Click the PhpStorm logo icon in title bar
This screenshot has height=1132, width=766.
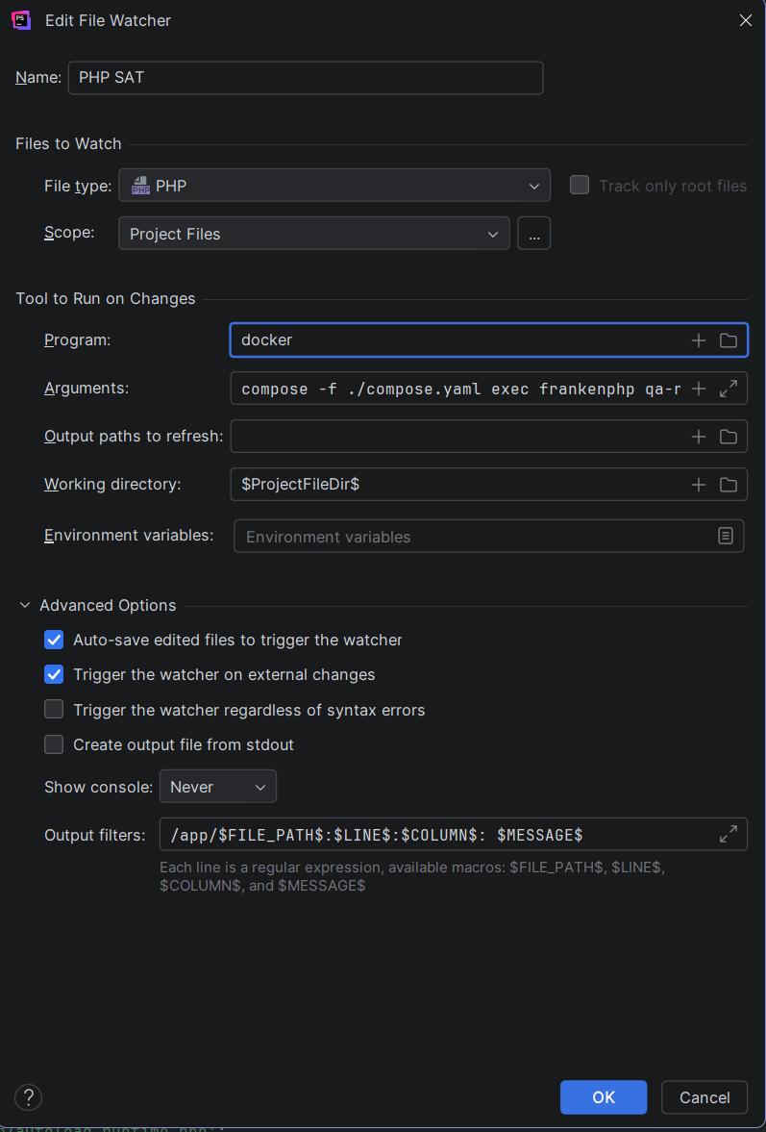point(22,20)
